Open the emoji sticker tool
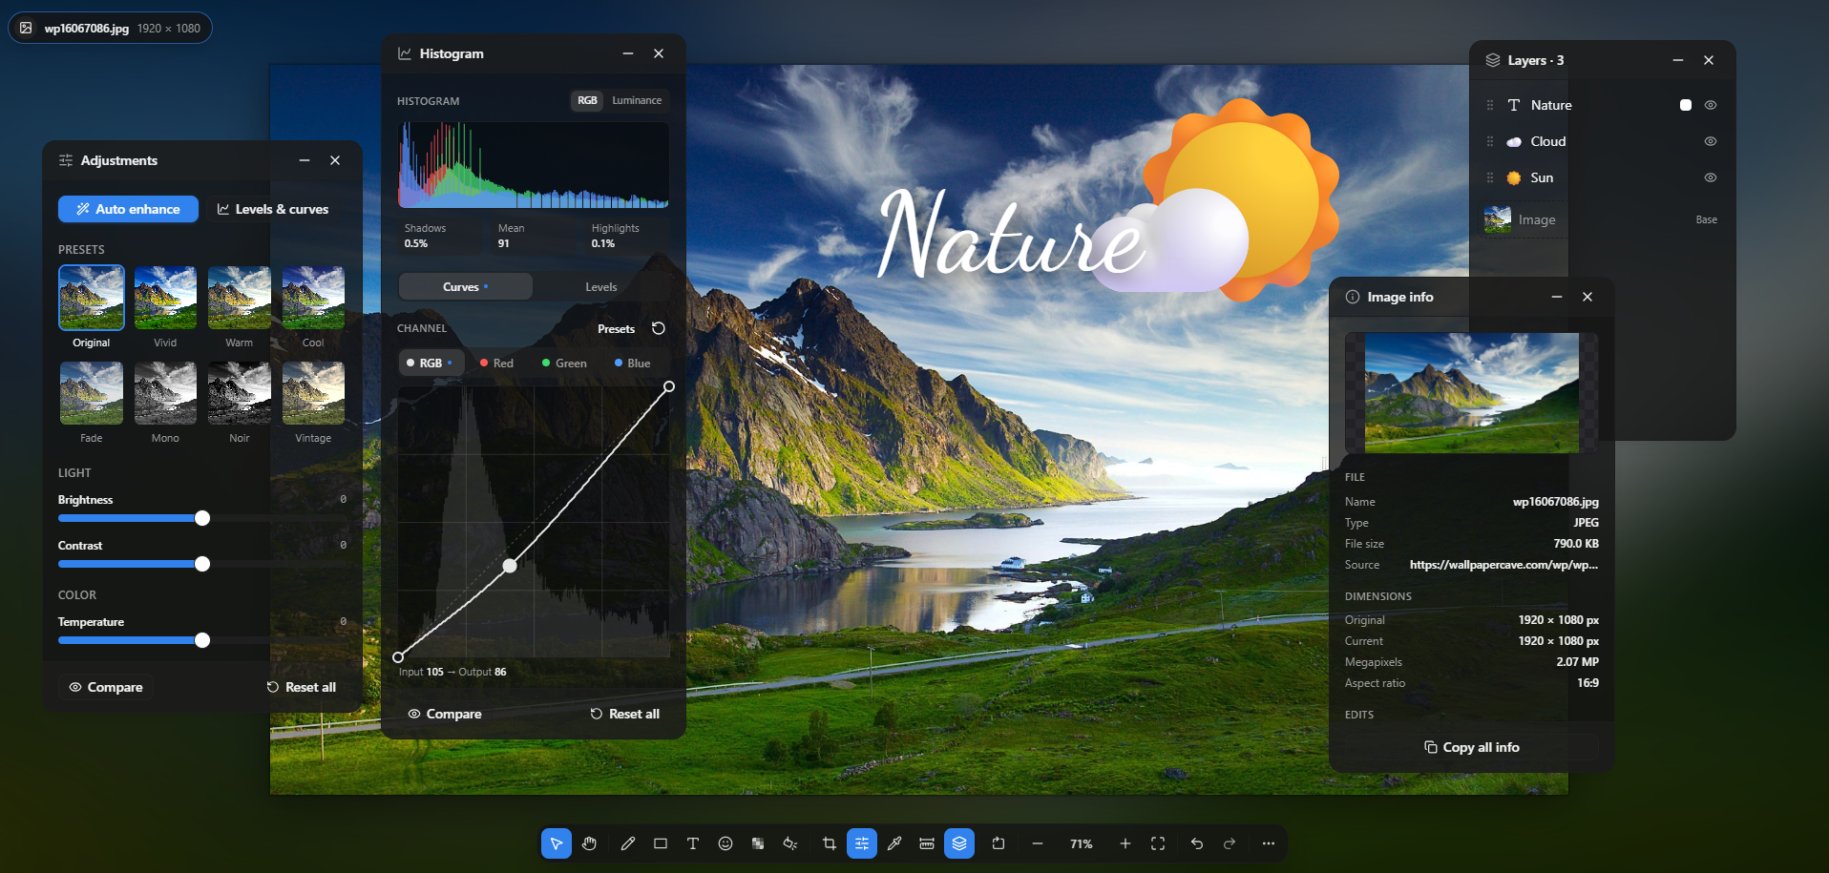 point(725,843)
